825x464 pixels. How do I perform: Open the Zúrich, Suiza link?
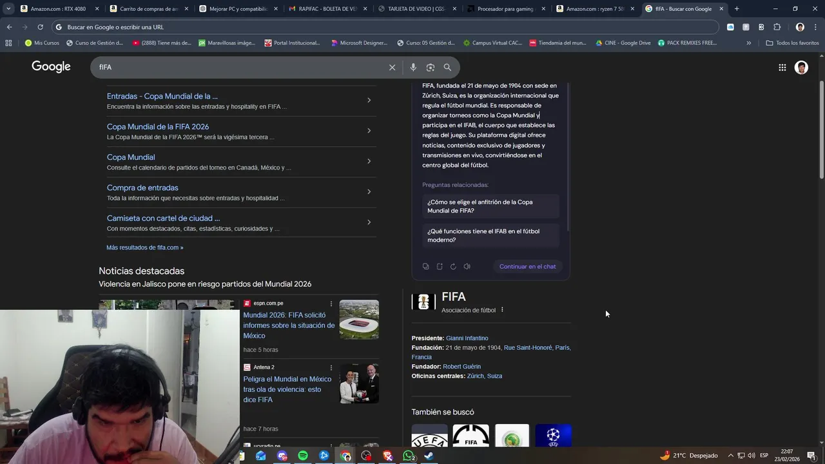[x=485, y=376]
